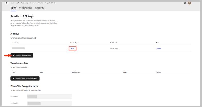Click the Public Key column header
202x107 pixels.
pos(16,43)
